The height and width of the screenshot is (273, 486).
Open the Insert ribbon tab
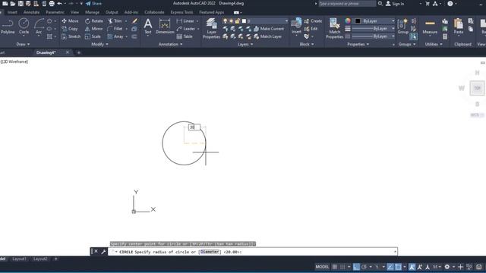(x=12, y=12)
